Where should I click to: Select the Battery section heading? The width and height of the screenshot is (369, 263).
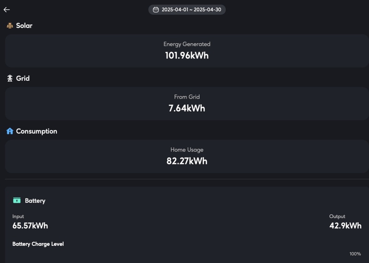coord(35,201)
